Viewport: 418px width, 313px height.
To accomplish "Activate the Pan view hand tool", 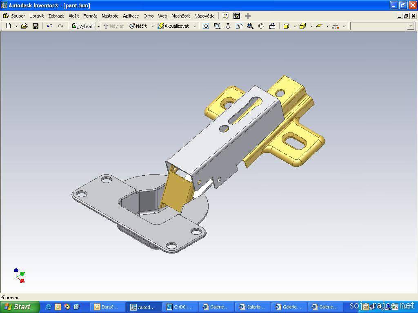I will tap(239, 26).
